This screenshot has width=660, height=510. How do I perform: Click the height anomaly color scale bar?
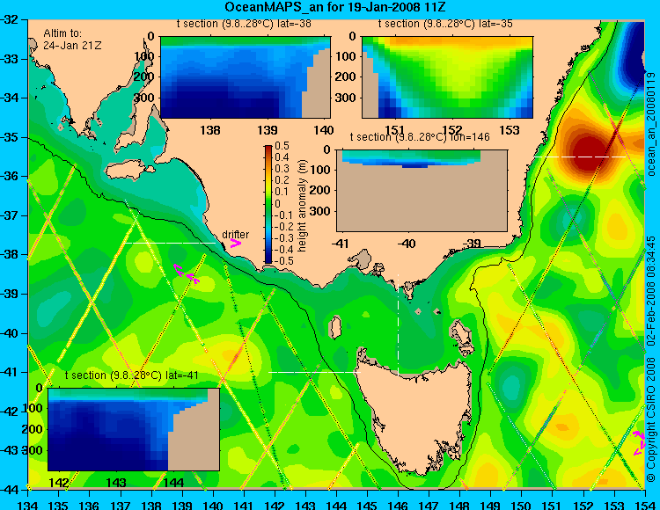tap(268, 205)
